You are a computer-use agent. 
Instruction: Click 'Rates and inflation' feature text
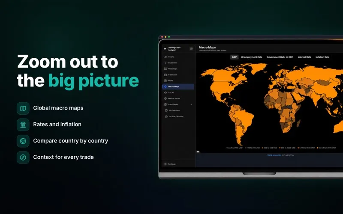point(57,124)
